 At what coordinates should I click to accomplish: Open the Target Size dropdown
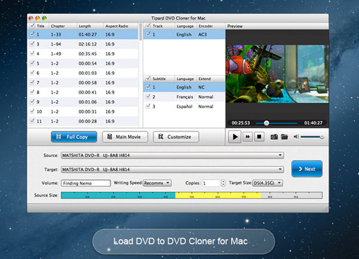tap(267, 183)
